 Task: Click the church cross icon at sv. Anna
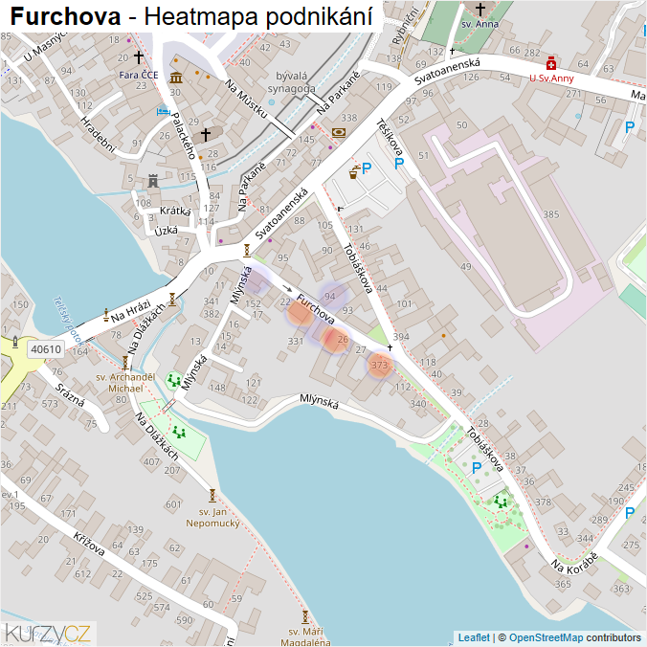[x=480, y=9]
